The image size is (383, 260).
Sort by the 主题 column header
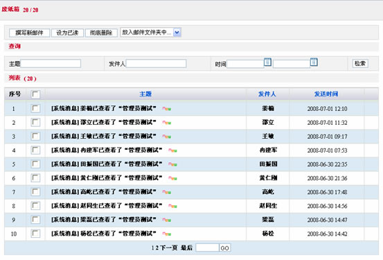145,94
